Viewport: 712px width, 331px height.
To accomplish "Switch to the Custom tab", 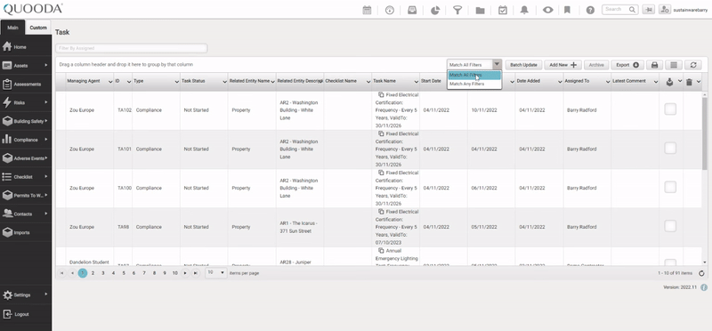I will pos(38,28).
